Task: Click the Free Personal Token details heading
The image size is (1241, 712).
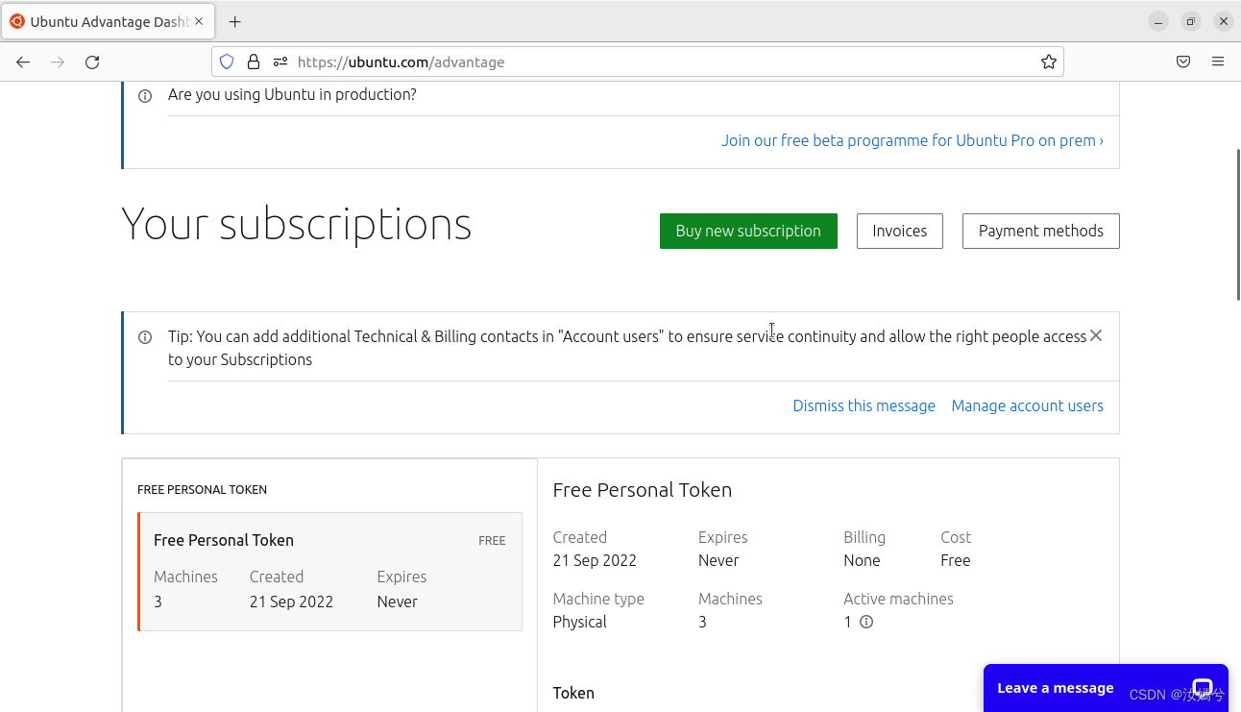Action: 643,490
